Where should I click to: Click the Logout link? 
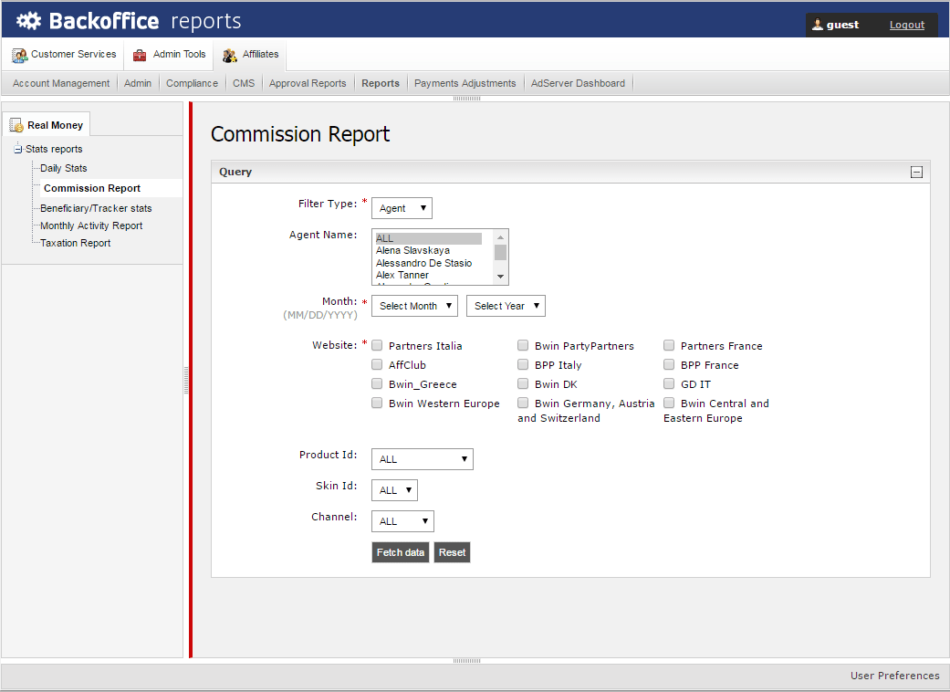(906, 25)
